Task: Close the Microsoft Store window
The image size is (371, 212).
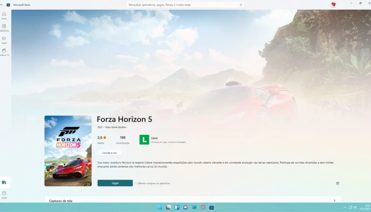Action: 369,3
